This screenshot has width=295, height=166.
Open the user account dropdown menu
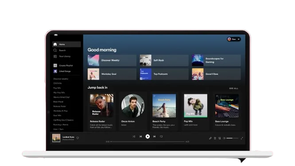(234, 39)
